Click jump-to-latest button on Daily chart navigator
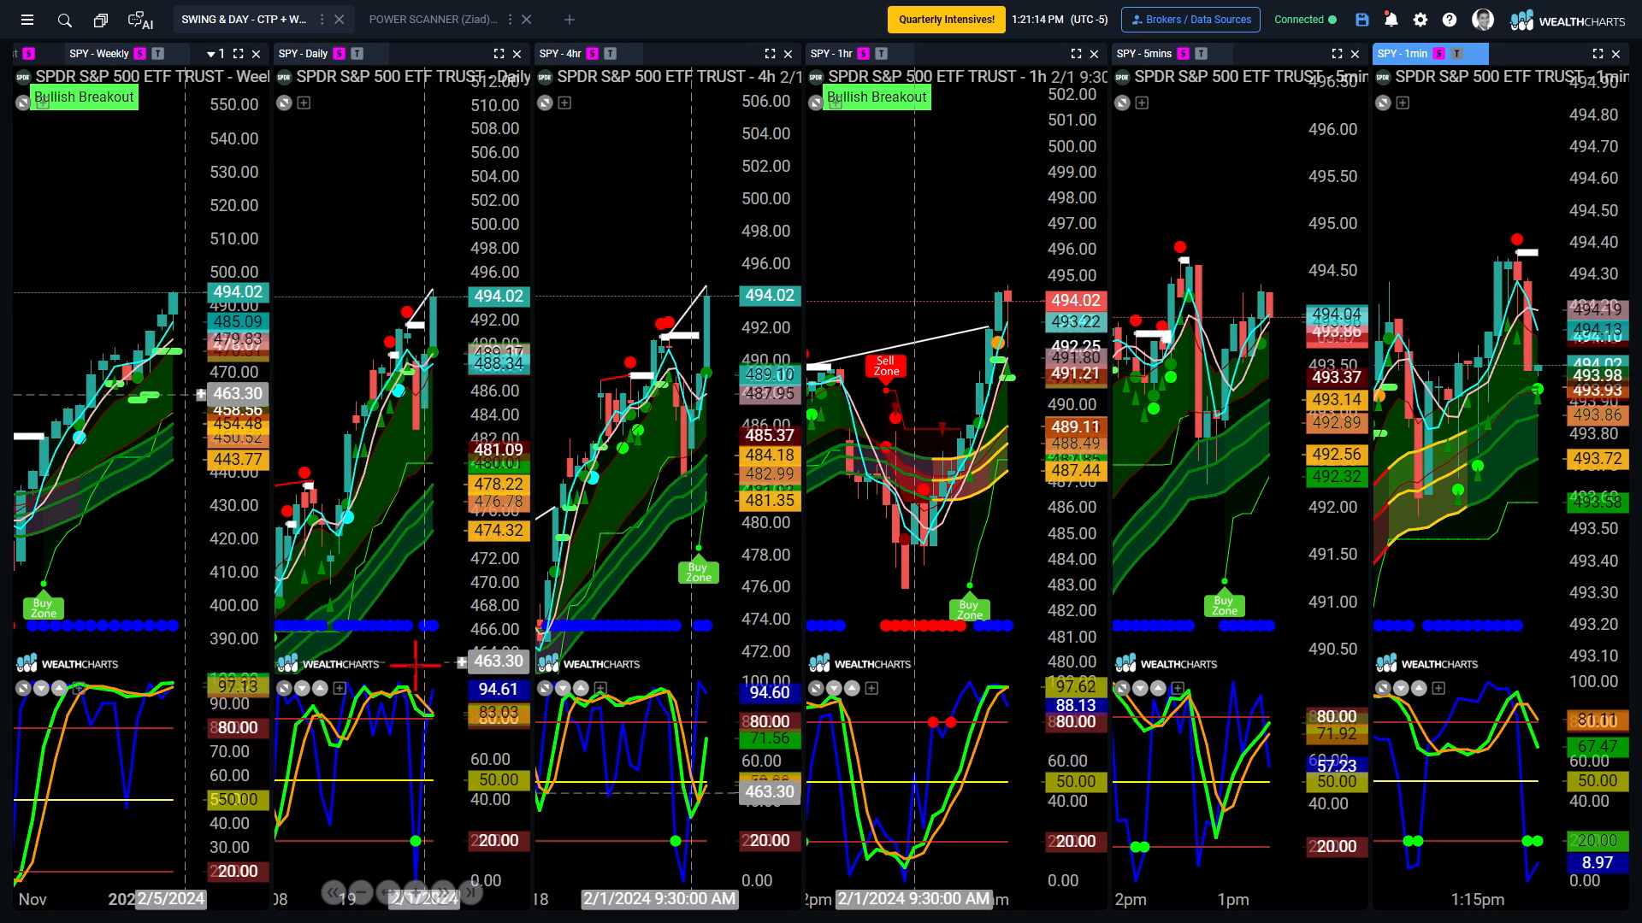This screenshot has width=1642, height=923. tap(470, 892)
